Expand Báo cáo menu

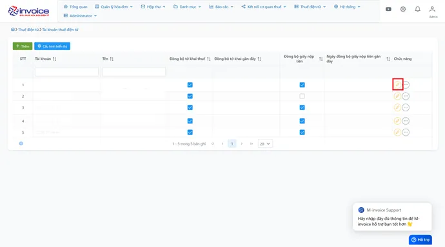tap(221, 6)
